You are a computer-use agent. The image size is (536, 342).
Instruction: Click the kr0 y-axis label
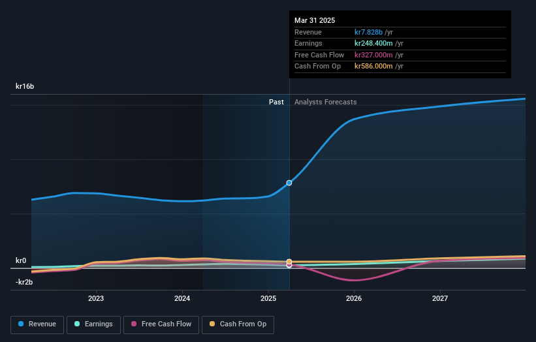(x=21, y=260)
